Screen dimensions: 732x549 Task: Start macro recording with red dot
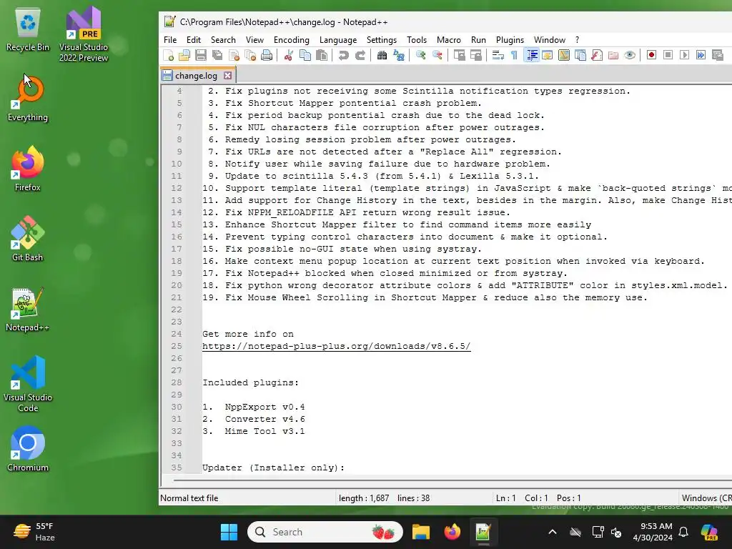(652, 56)
